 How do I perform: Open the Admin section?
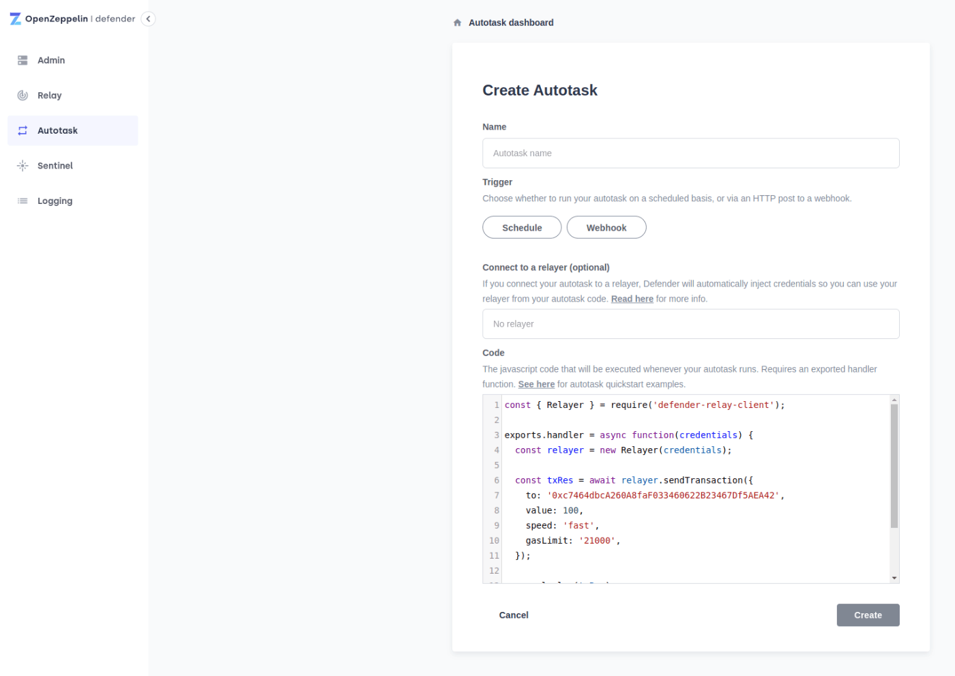pos(72,60)
